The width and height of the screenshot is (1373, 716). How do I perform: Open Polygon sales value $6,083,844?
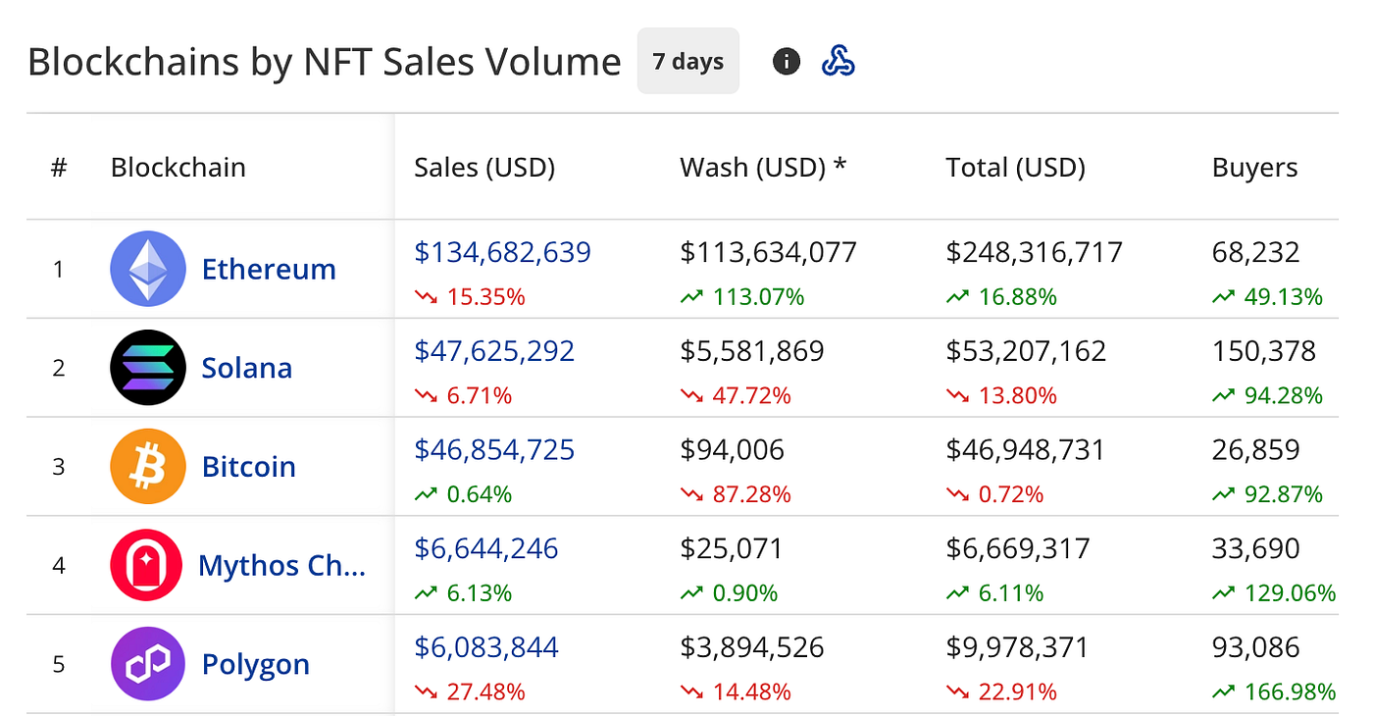tap(486, 648)
